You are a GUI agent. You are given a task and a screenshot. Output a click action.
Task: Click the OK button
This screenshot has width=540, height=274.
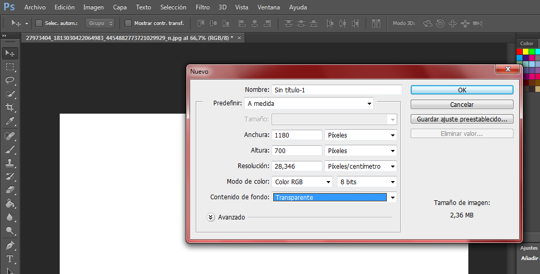click(x=462, y=90)
